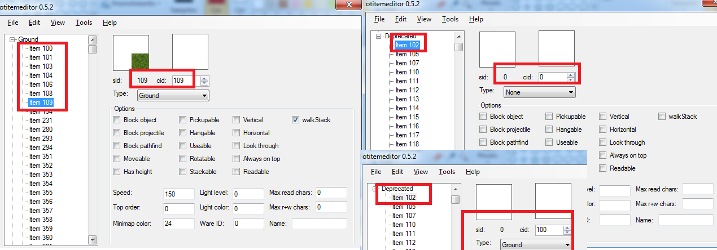Viewport: 717px width, 250px height.
Task: Select Item 113 in the top-right window
Action: point(407,99)
